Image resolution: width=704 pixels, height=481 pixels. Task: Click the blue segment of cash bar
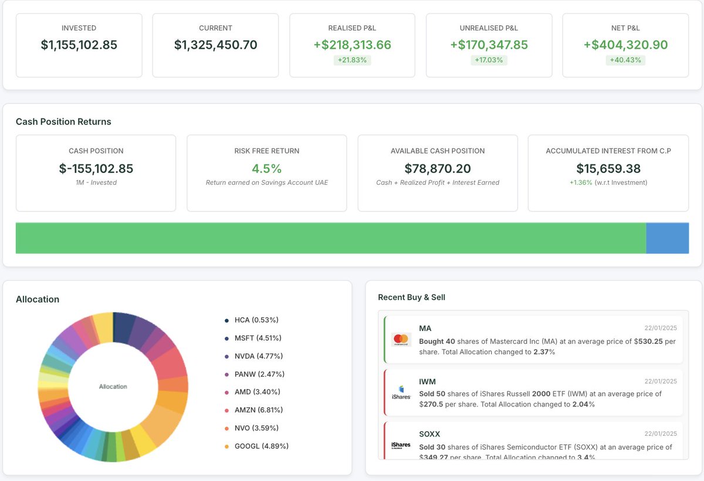(x=668, y=238)
